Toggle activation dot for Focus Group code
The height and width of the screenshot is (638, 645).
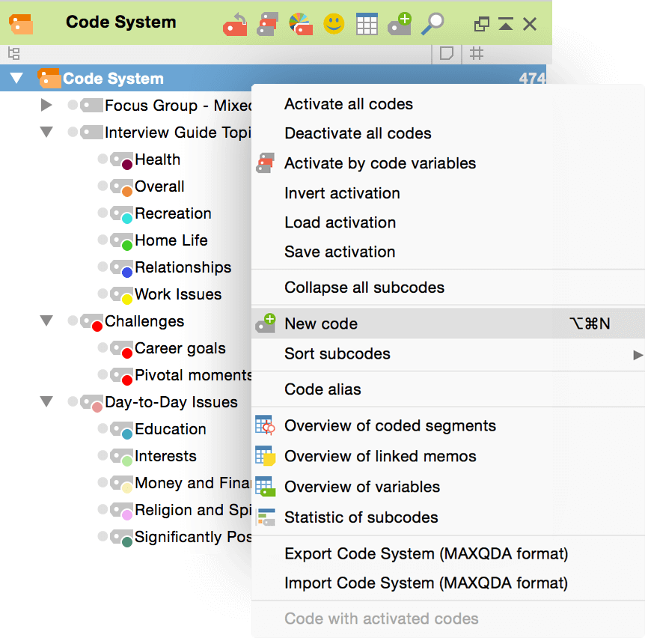click(x=73, y=105)
